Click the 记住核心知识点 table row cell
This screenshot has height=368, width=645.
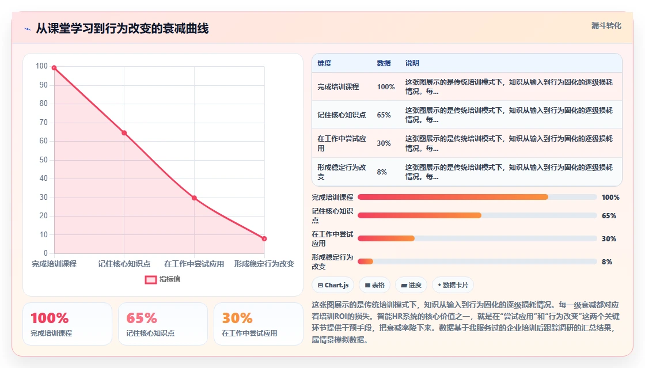pyautogui.click(x=342, y=115)
